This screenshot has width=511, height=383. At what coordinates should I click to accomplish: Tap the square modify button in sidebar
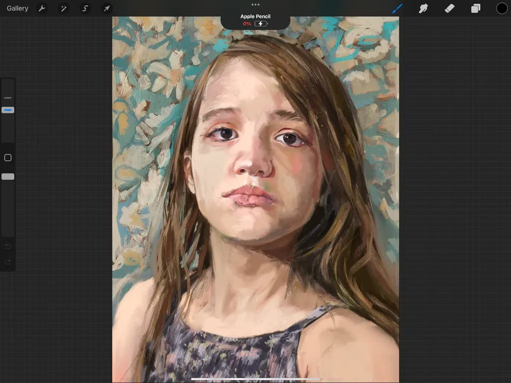click(x=8, y=158)
